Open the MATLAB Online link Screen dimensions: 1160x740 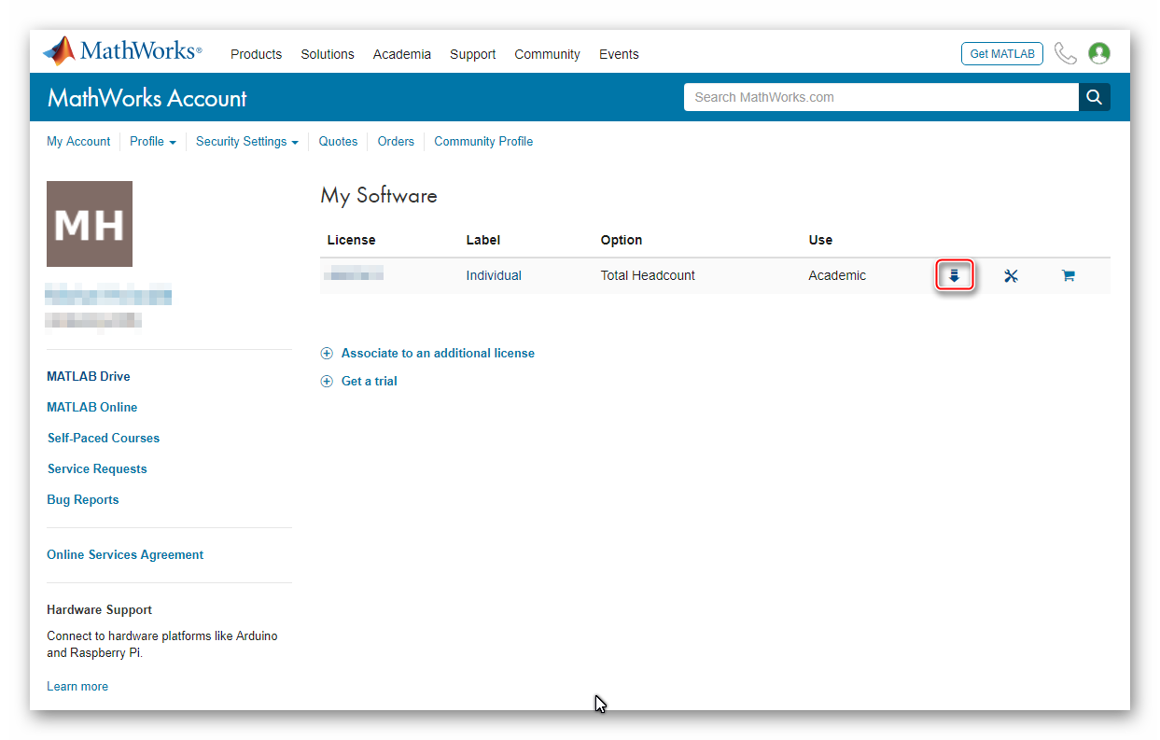91,407
